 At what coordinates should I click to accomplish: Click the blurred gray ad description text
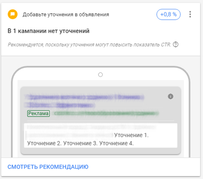(91, 131)
